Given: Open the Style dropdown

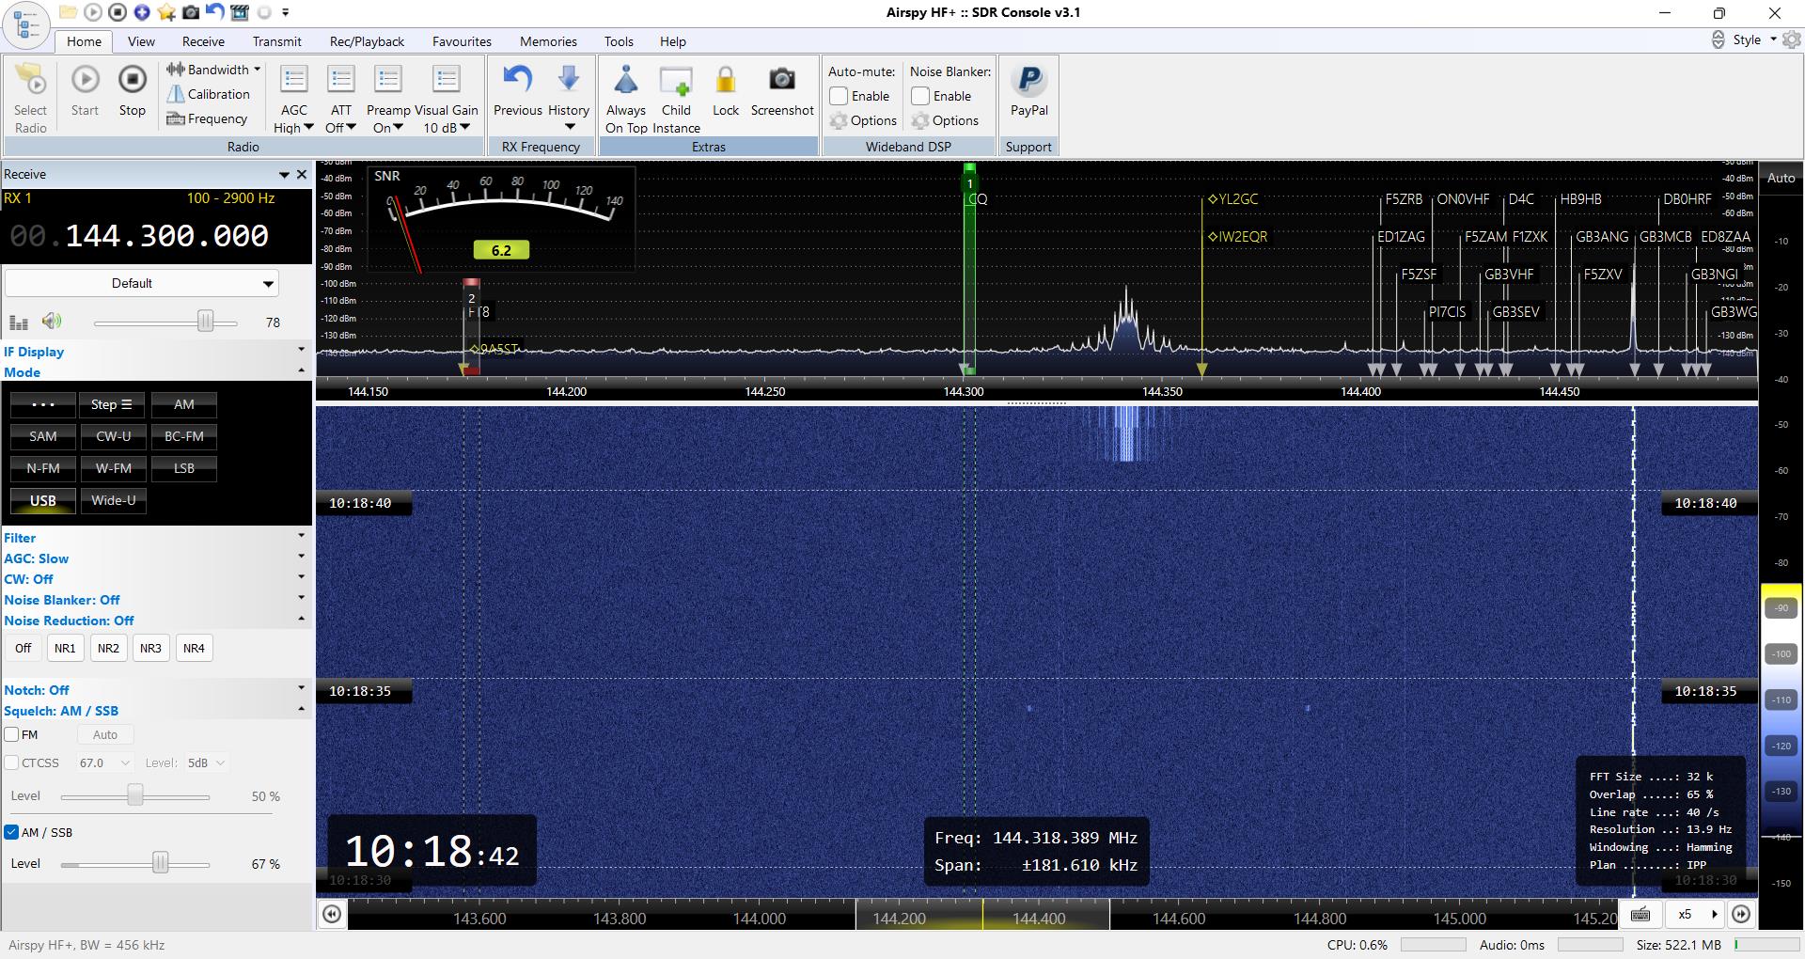Looking at the screenshot, I should point(1754,39).
